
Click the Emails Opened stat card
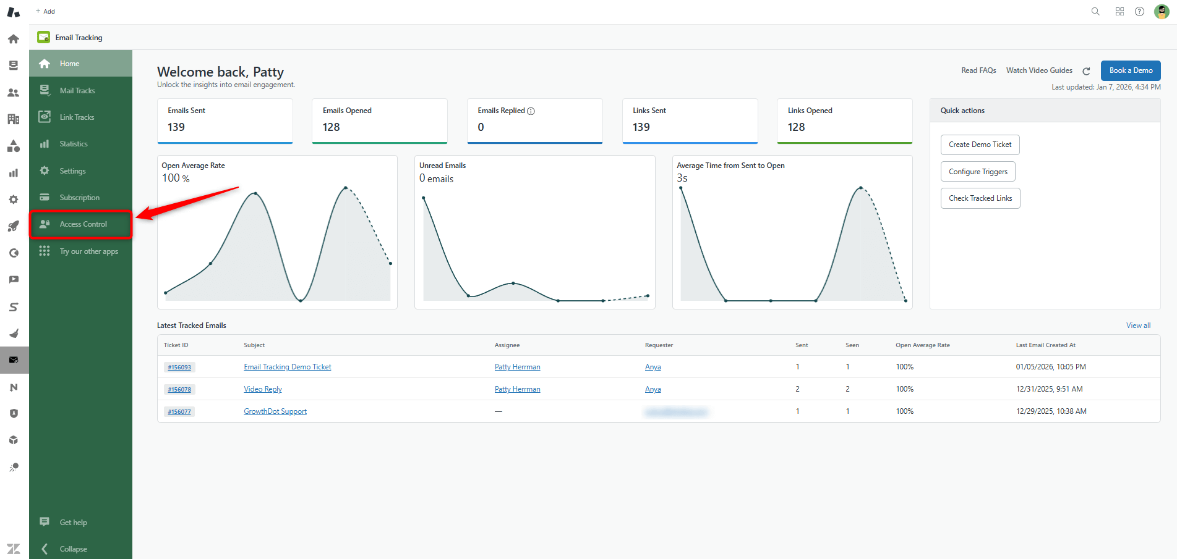click(379, 120)
